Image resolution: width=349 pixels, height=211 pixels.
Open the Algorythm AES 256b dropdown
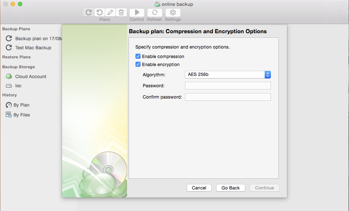click(228, 74)
